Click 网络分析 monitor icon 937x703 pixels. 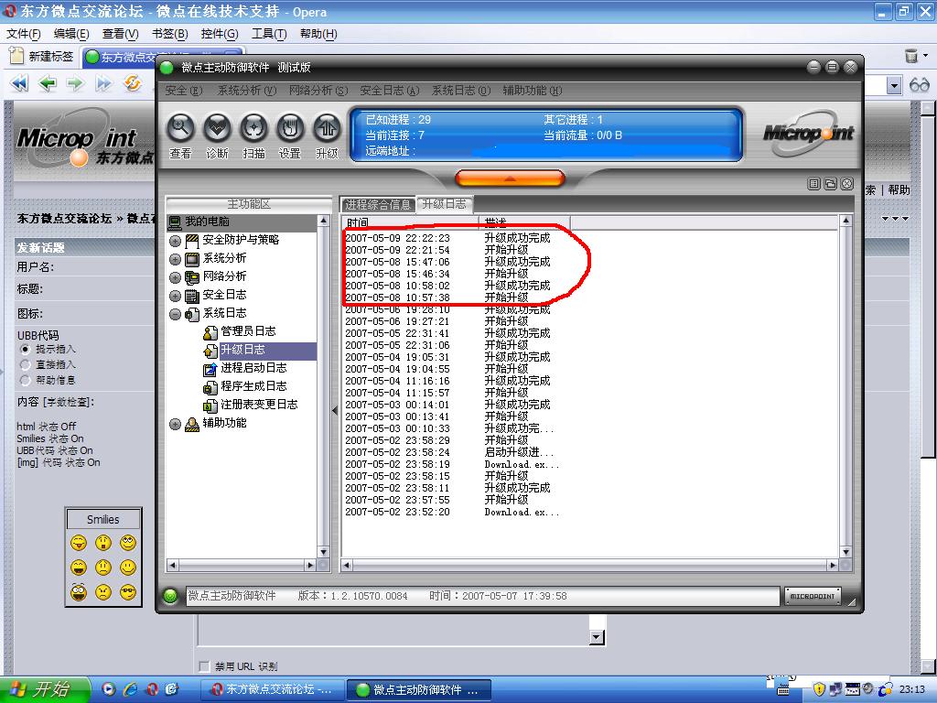click(192, 277)
